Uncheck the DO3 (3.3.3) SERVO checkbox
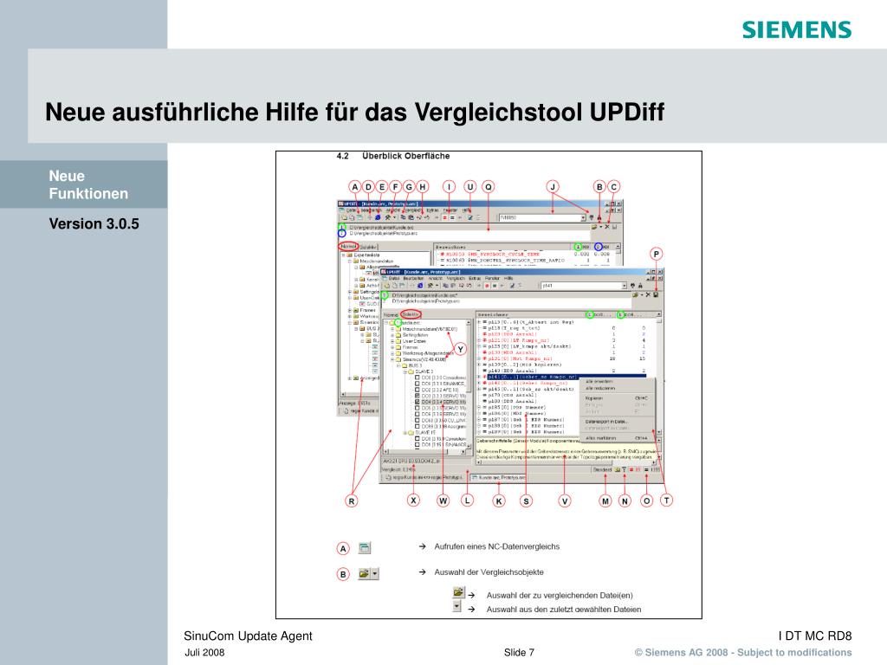The height and width of the screenshot is (665, 887). pyautogui.click(x=417, y=396)
